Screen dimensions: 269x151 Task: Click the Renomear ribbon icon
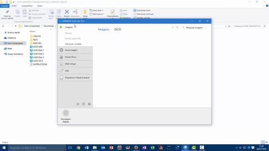tap(75, 12)
